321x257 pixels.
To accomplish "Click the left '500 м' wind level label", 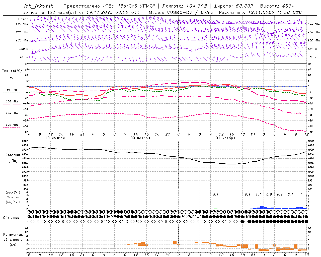I will 24,49.
